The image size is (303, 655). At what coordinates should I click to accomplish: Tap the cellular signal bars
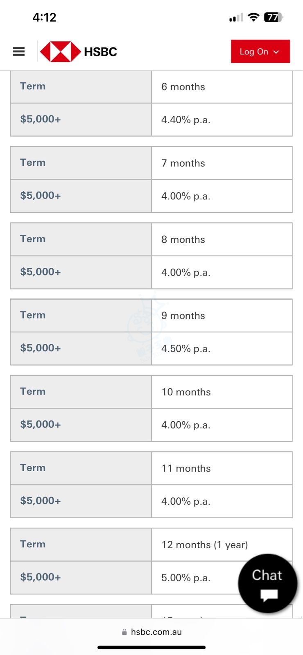[x=236, y=18]
